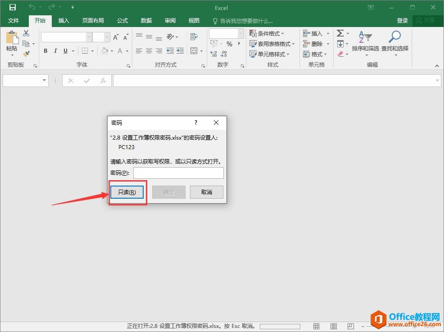Toggle italic formatting with the I icon

pos(55,51)
